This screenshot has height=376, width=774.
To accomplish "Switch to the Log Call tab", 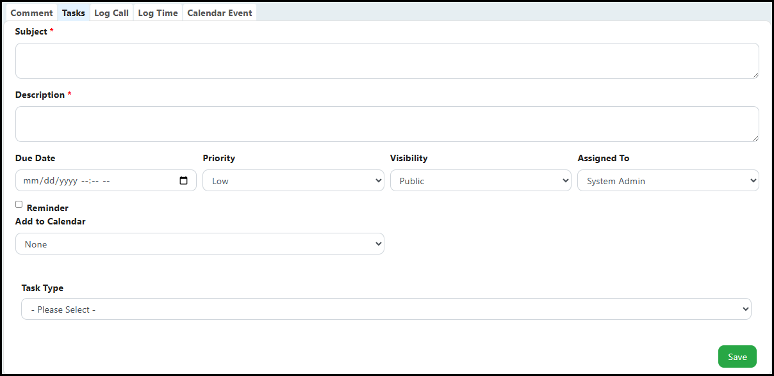I will click(111, 13).
